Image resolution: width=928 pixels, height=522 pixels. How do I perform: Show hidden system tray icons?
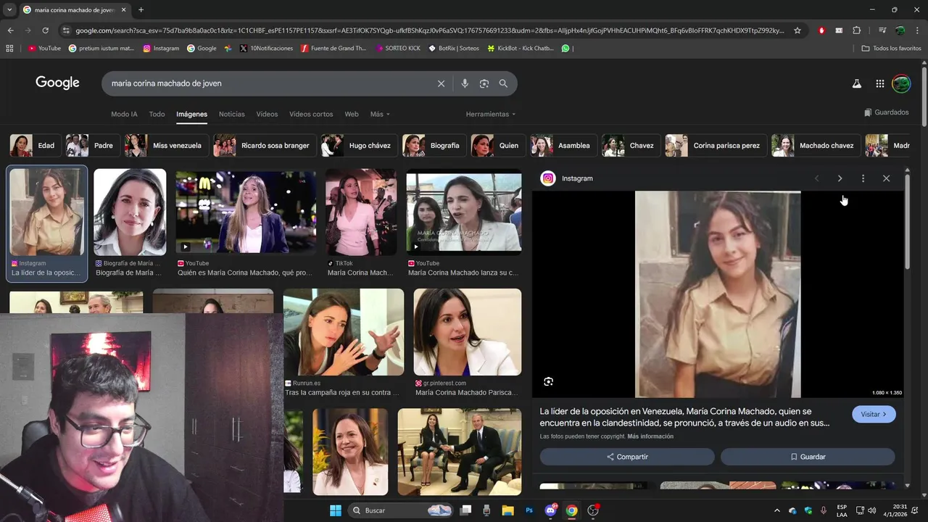pos(777,510)
